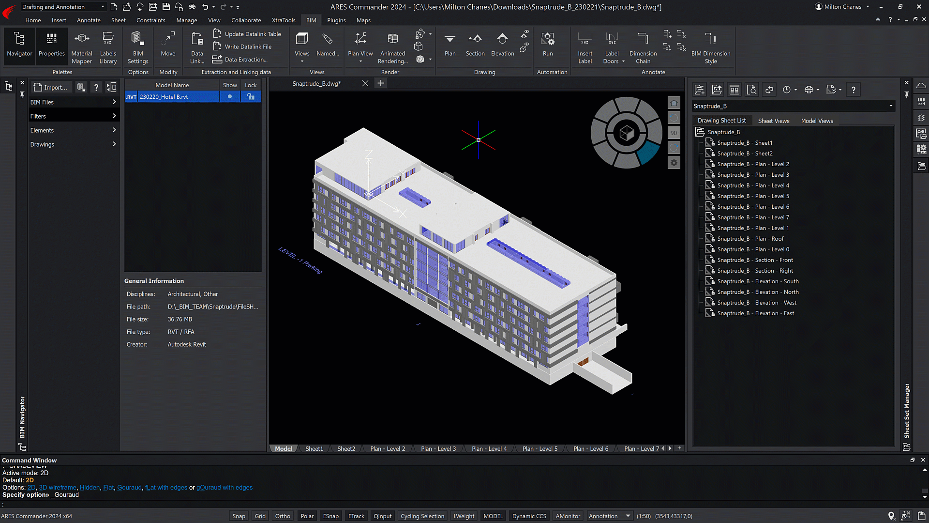Open the location pin in the status bar
Viewport: 929px width, 523px height.
click(x=891, y=516)
